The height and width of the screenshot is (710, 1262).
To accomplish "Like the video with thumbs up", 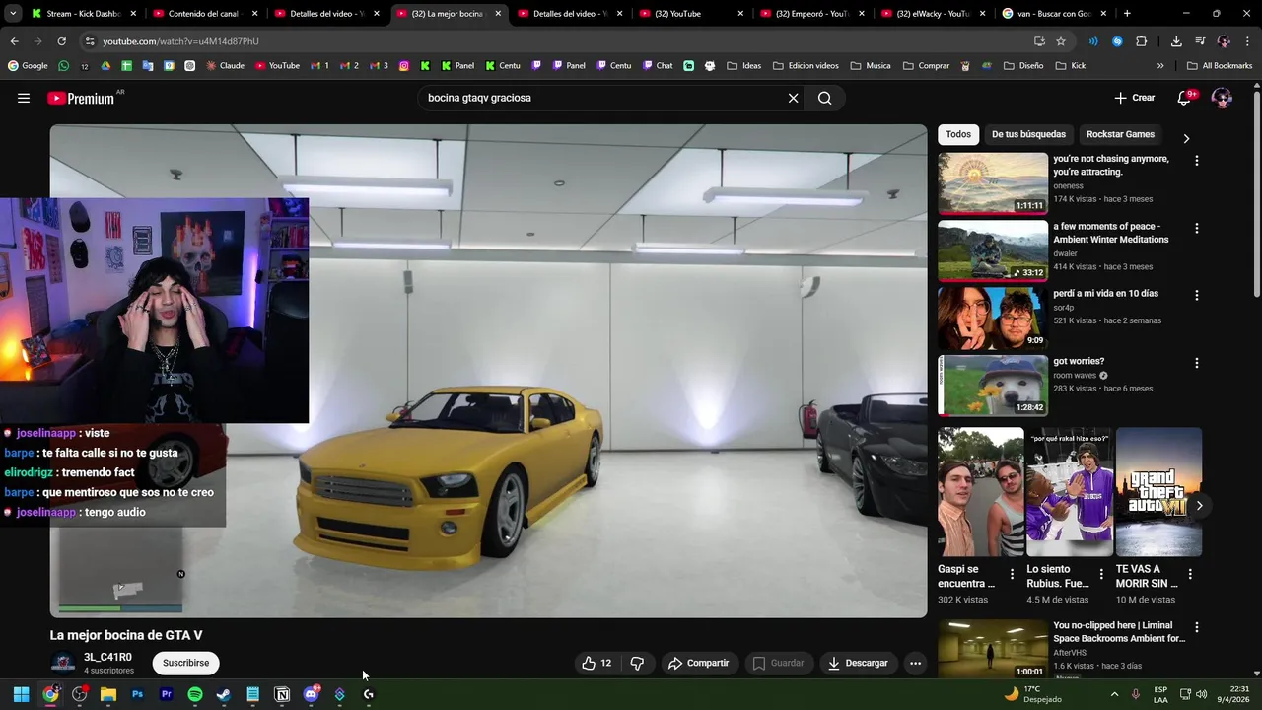I will (597, 663).
